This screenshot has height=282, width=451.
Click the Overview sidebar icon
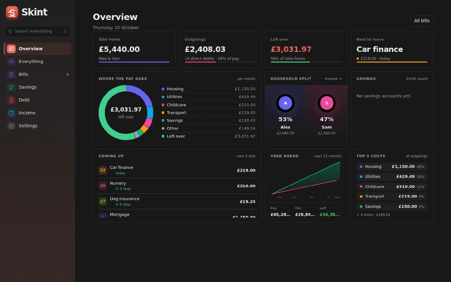(x=11, y=49)
